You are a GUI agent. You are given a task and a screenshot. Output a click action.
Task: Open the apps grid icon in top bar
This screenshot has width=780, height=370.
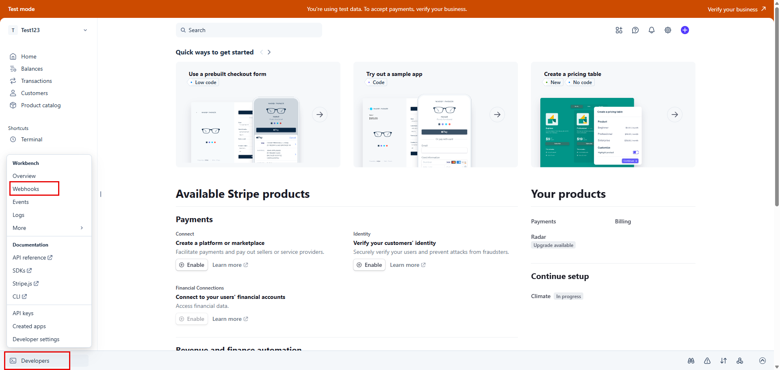pyautogui.click(x=619, y=30)
